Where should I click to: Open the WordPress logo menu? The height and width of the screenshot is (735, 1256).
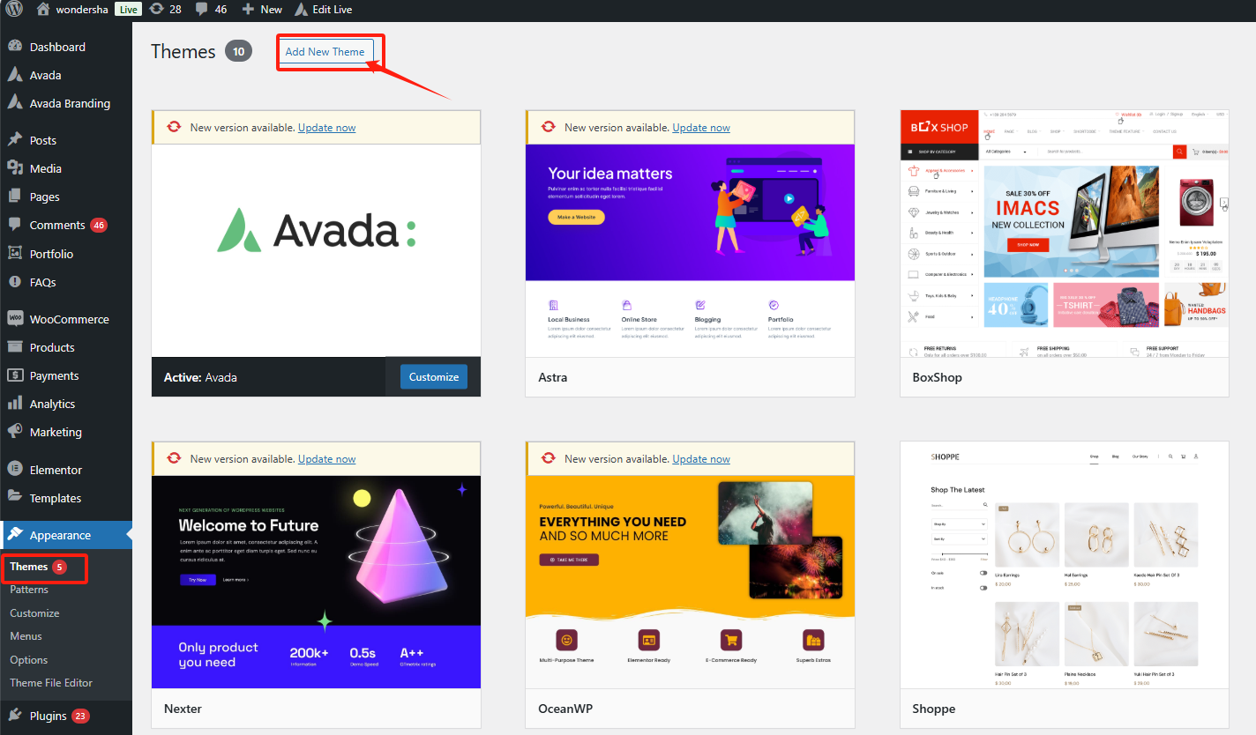14,9
